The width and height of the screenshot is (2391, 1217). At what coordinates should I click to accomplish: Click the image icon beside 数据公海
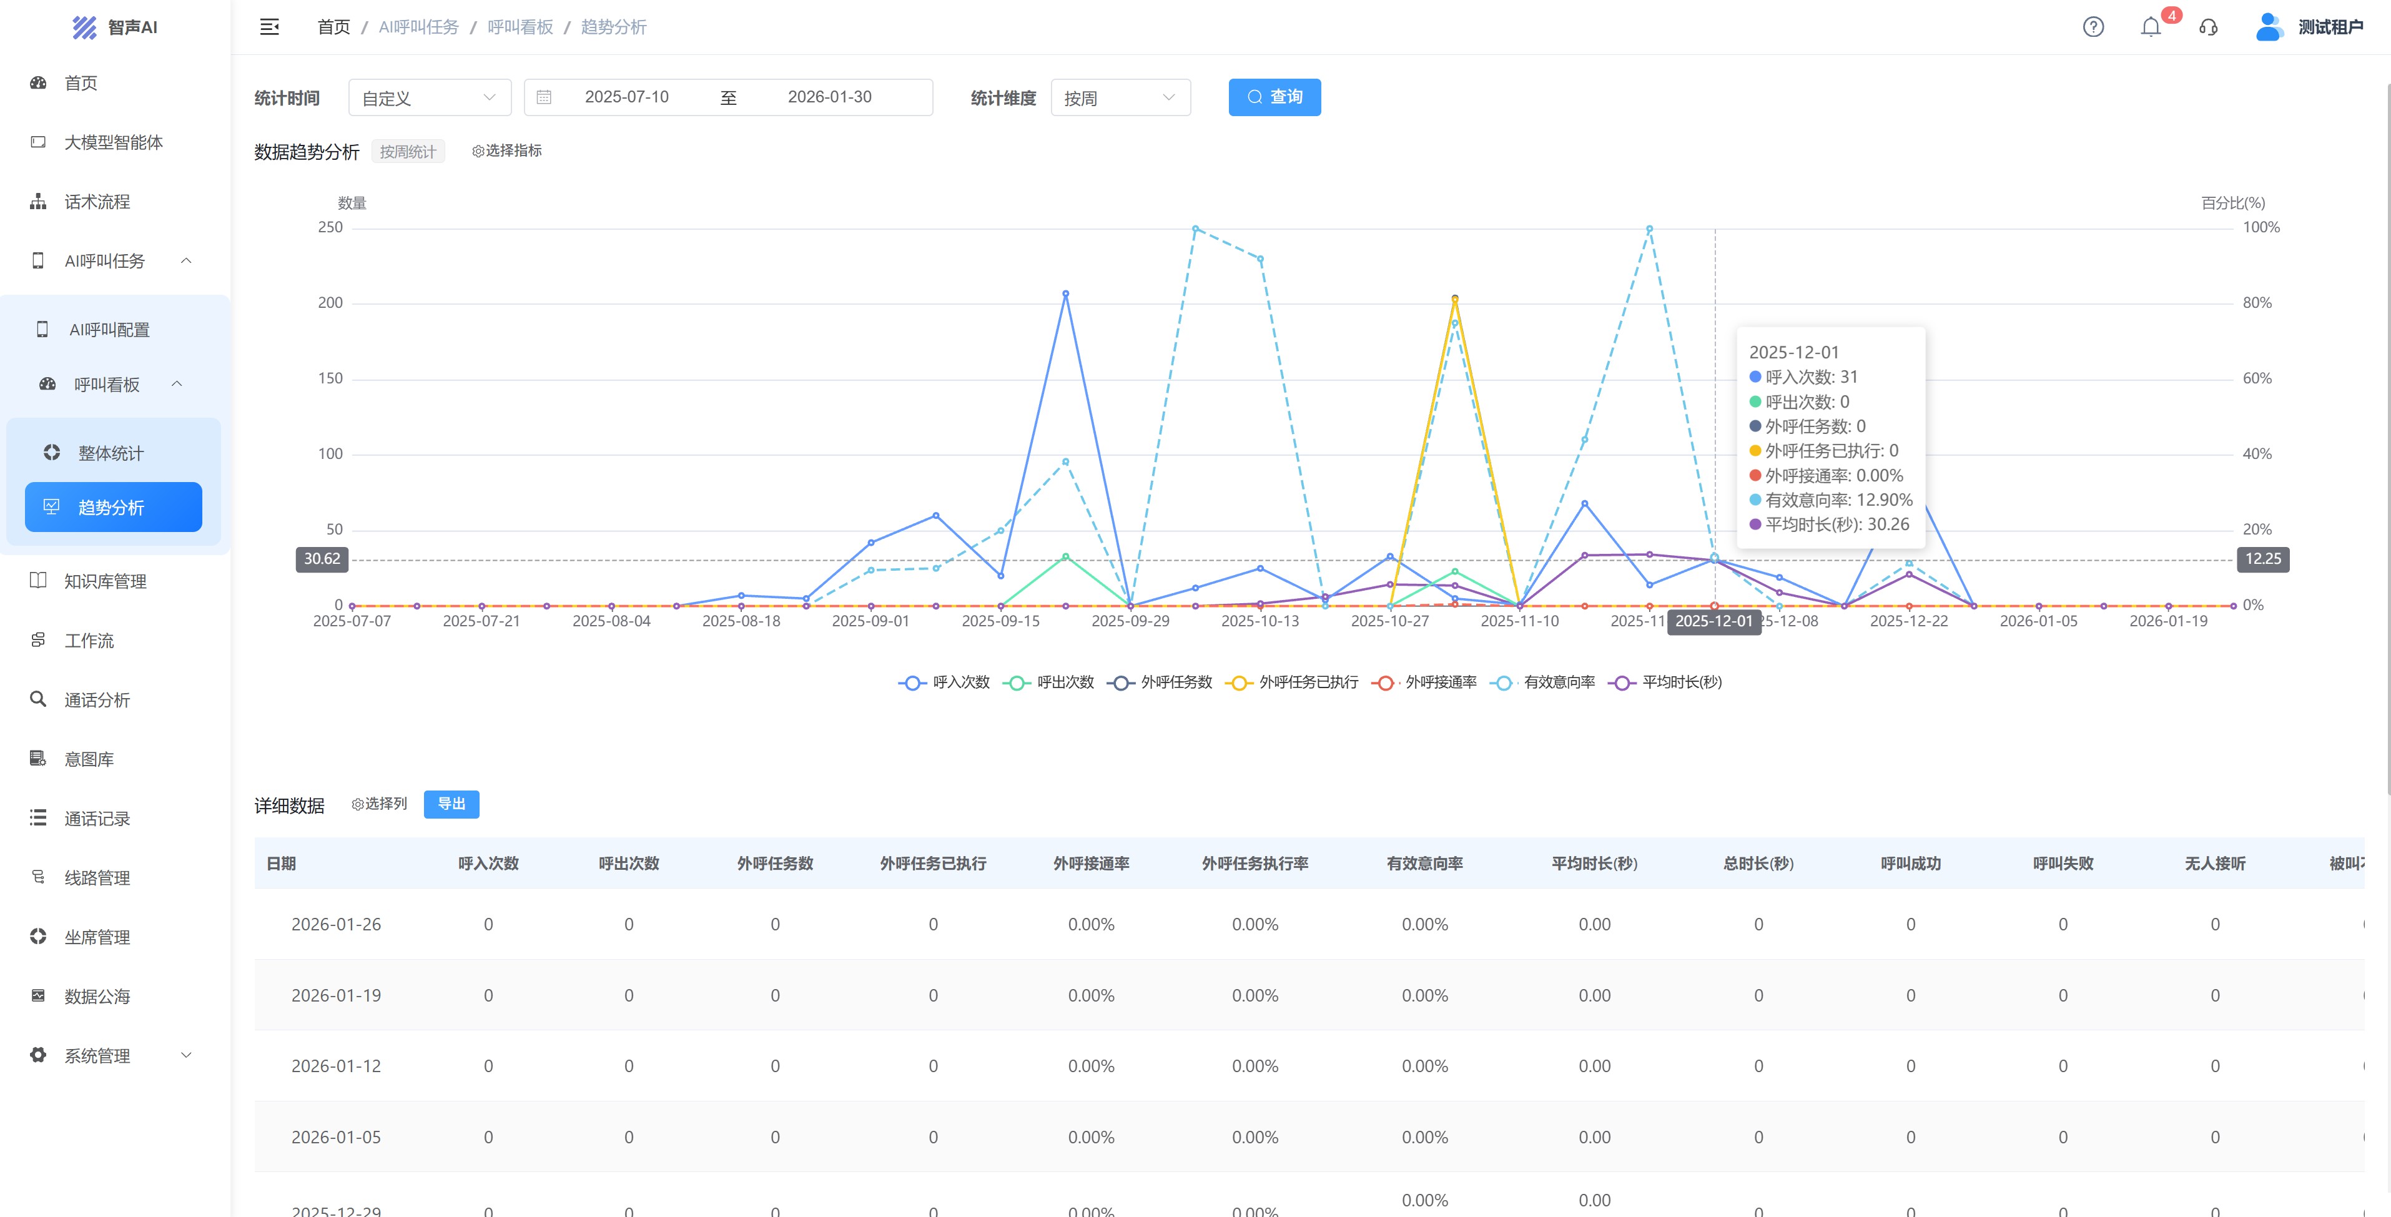38,996
